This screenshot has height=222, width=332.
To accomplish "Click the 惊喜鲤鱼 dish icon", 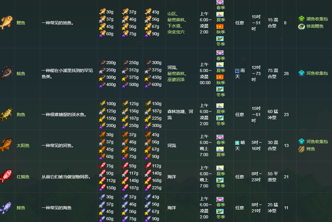I will tap(301, 26).
